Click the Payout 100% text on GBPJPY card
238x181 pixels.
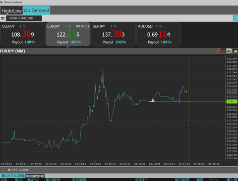pyautogui.click(x=114, y=42)
